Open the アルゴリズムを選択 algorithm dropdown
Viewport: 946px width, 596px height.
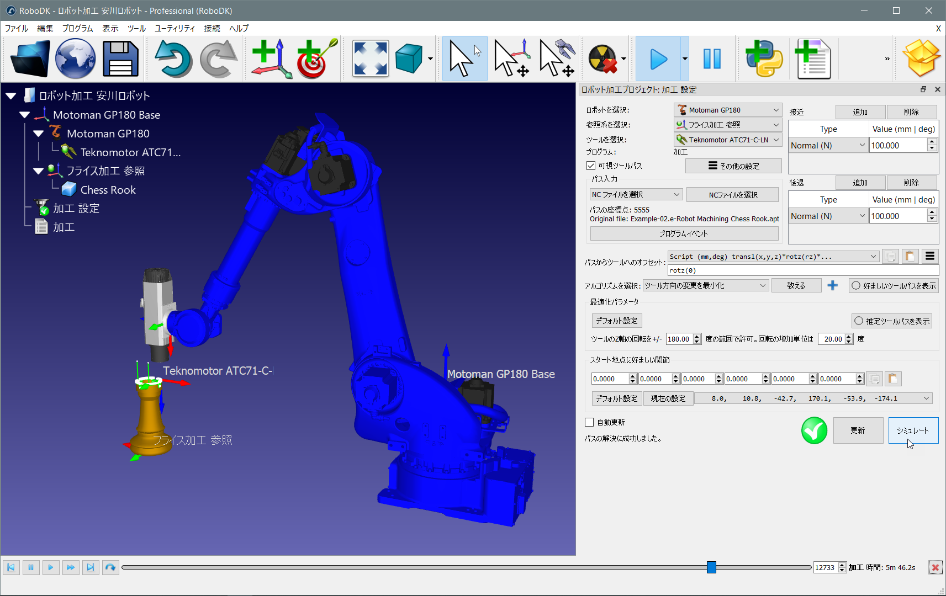click(706, 285)
